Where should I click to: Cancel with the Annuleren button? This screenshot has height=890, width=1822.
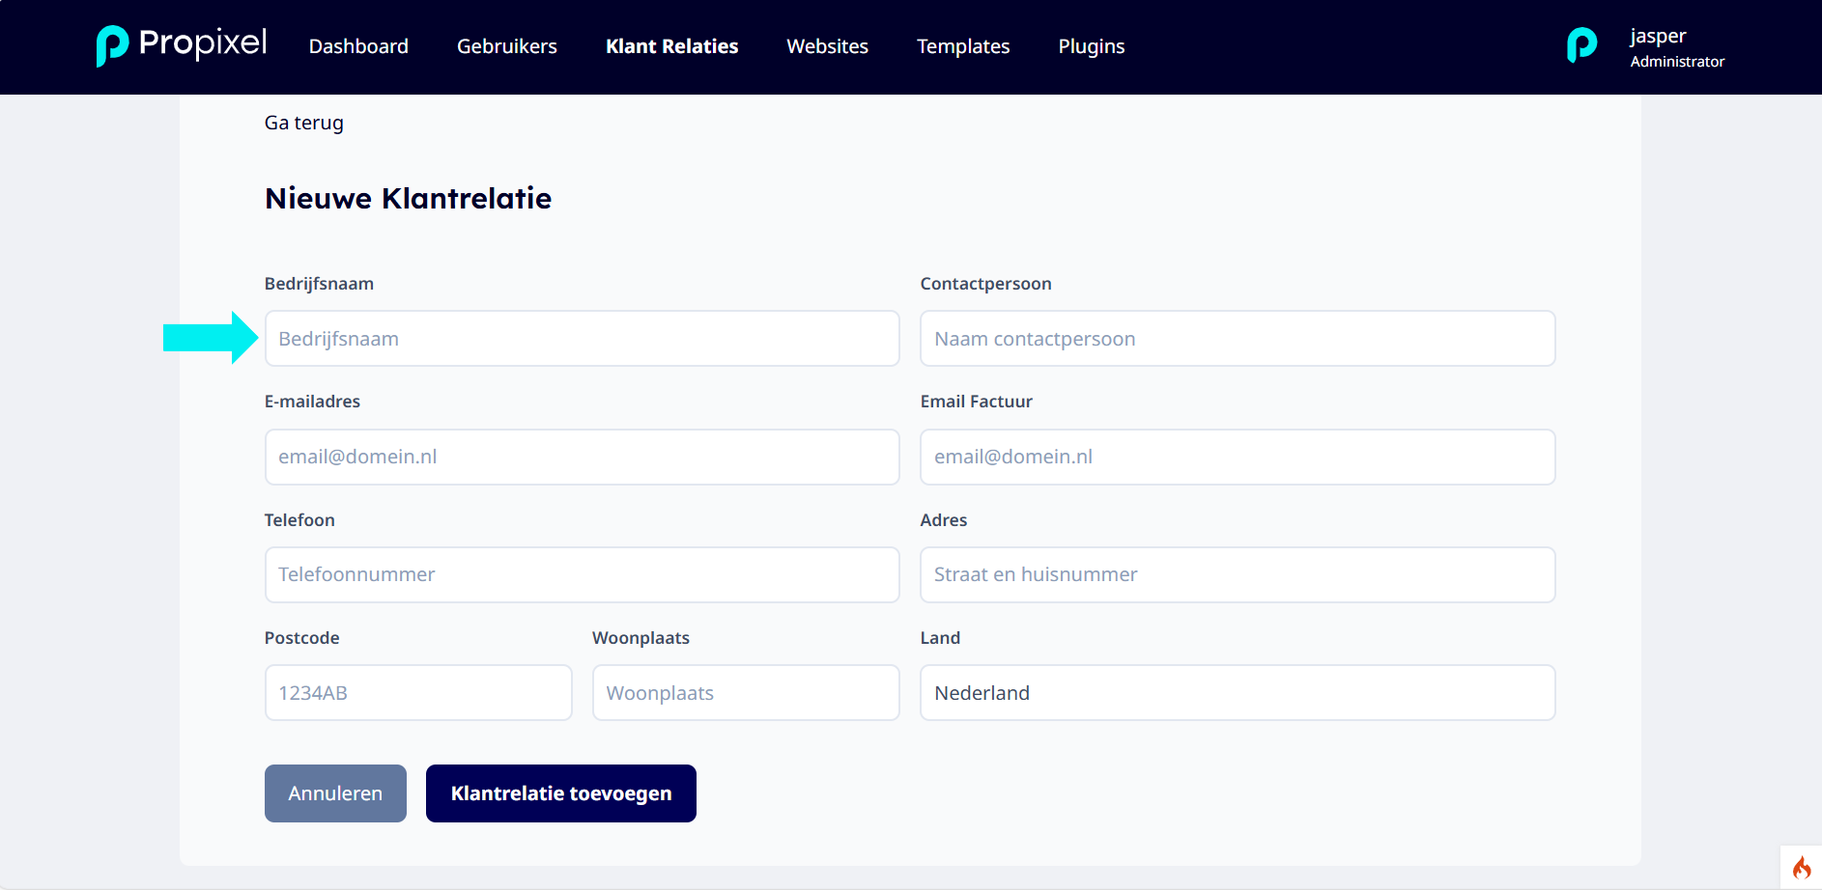[x=335, y=793]
